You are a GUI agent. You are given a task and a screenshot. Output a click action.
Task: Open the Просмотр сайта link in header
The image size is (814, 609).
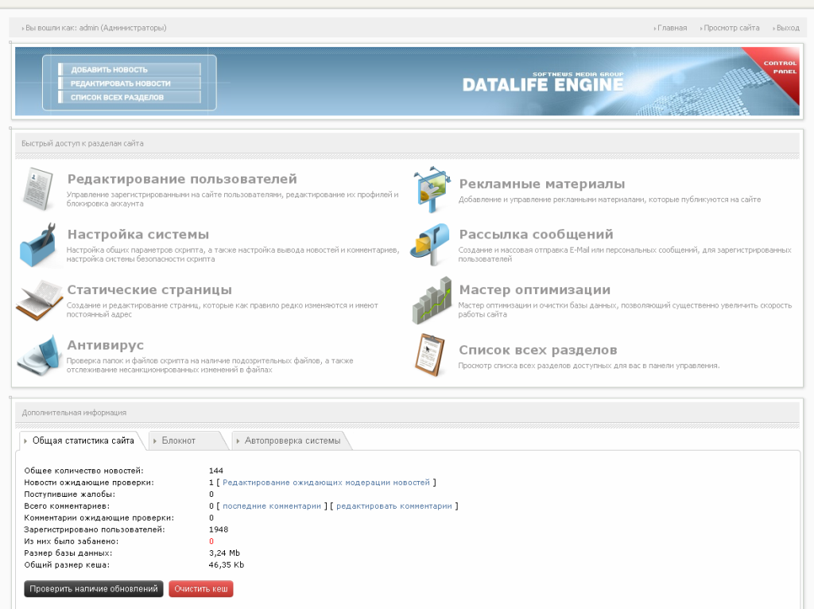tap(731, 28)
